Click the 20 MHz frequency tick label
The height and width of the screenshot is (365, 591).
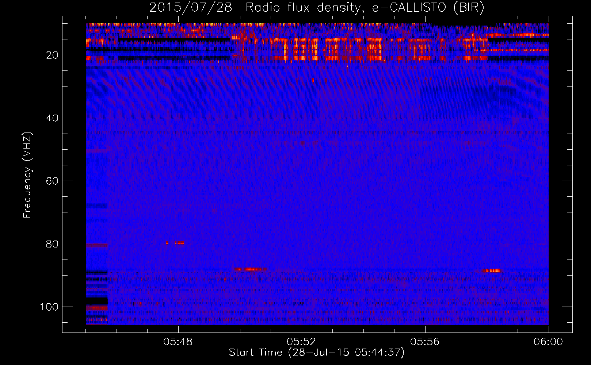click(x=53, y=55)
